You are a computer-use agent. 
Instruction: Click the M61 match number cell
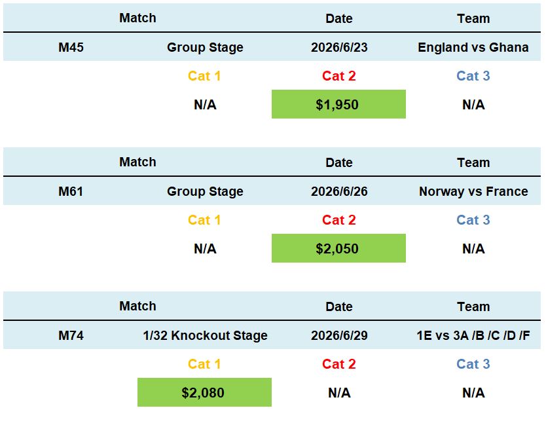[x=71, y=191]
